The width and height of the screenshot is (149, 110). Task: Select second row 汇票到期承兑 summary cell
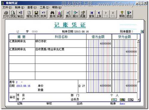coord(22,51)
